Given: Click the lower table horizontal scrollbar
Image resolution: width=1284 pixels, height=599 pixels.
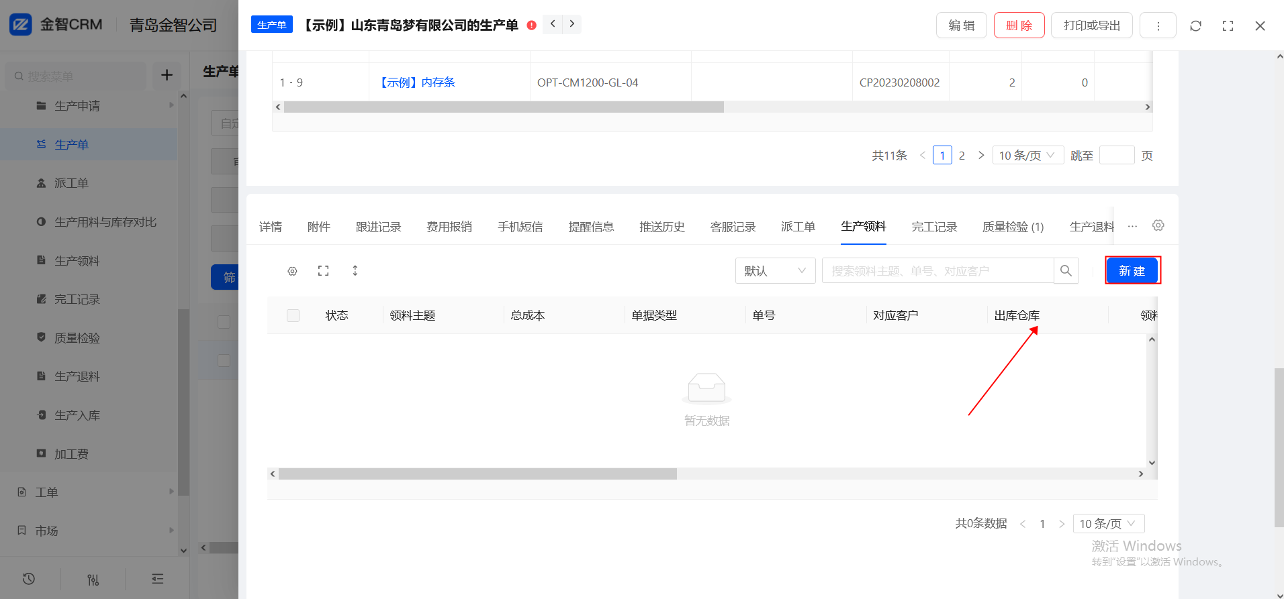Looking at the screenshot, I should tap(477, 474).
